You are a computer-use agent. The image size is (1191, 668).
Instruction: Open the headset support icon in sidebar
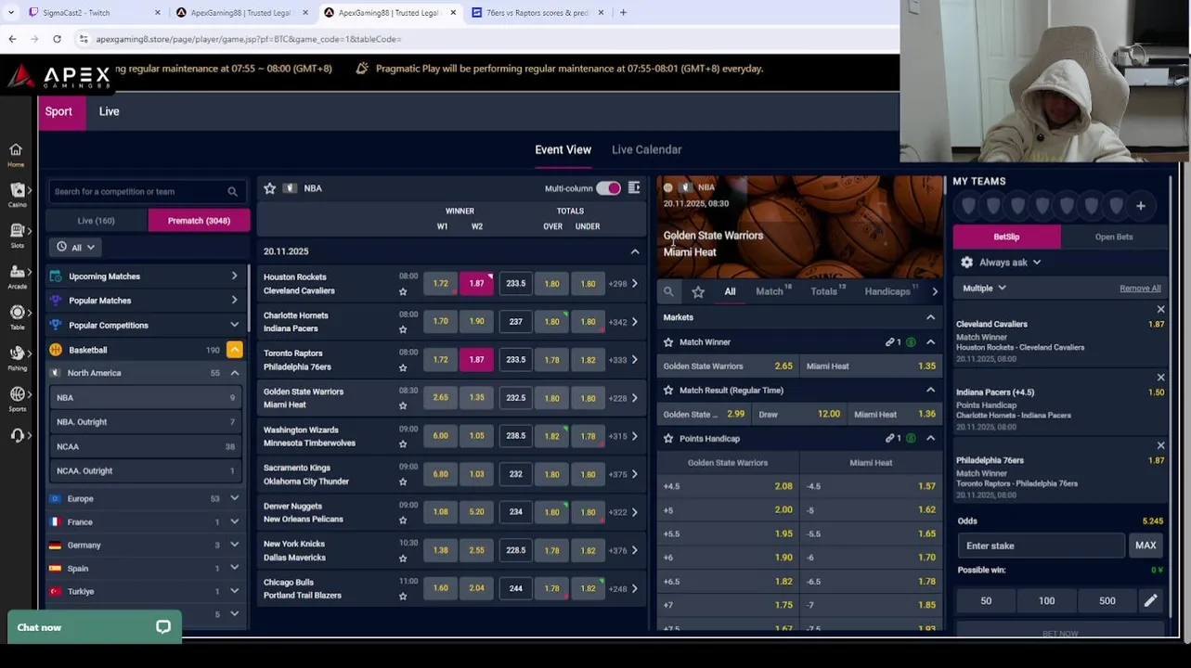point(16,435)
